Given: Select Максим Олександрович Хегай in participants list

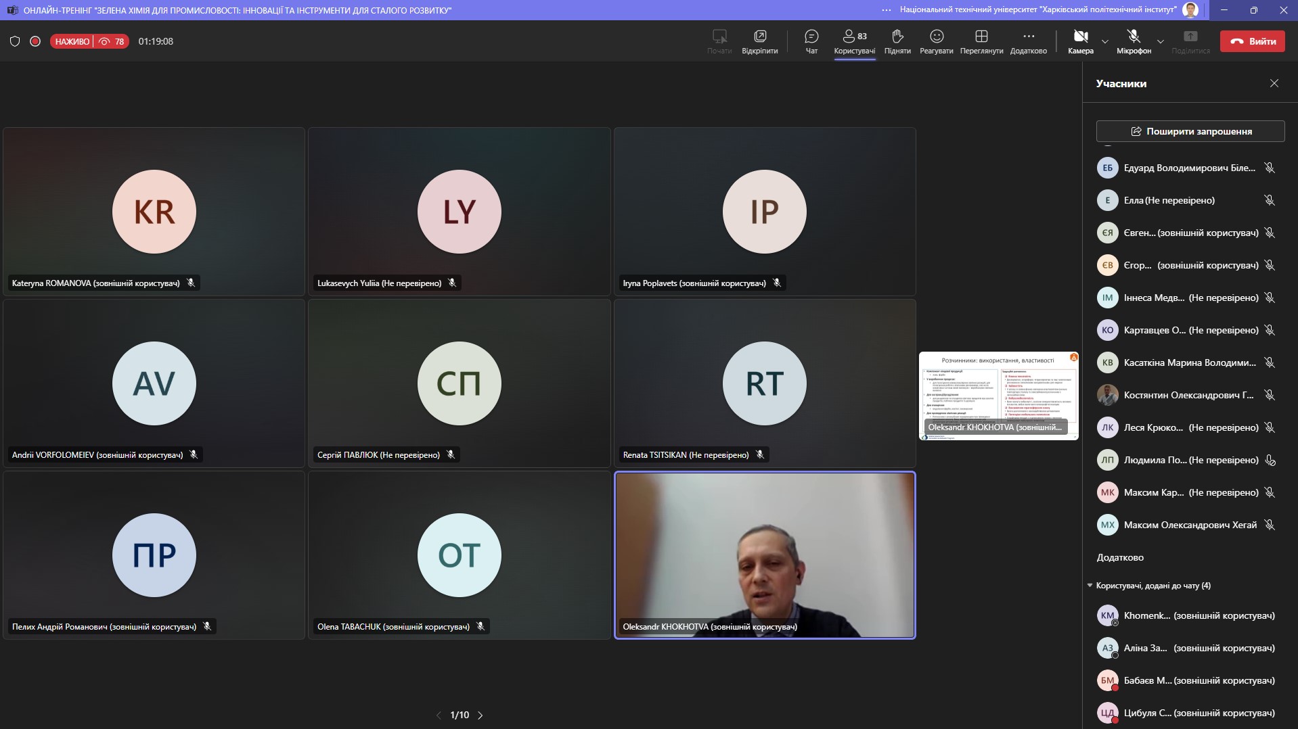Looking at the screenshot, I should 1189,525.
